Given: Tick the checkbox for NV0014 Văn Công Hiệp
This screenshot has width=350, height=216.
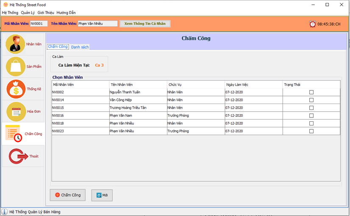Looking at the screenshot, I should tap(311, 100).
